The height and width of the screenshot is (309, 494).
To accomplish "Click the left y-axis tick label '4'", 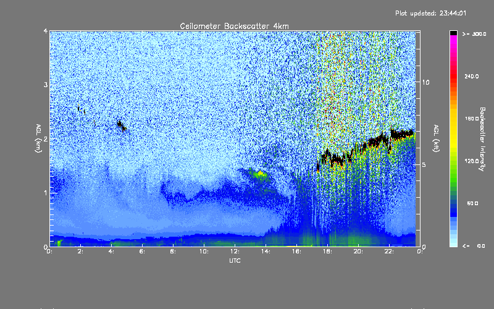I will pyautogui.click(x=46, y=31).
